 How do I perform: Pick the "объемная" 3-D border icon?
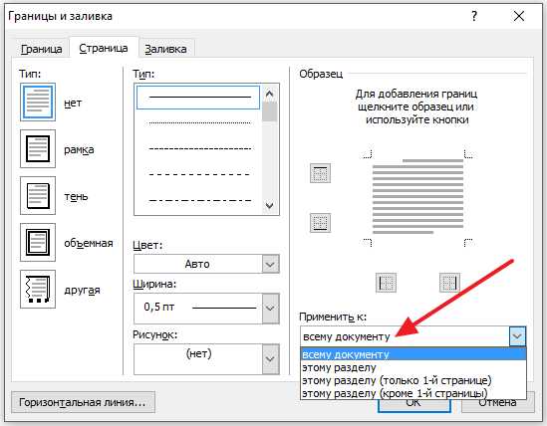[38, 242]
